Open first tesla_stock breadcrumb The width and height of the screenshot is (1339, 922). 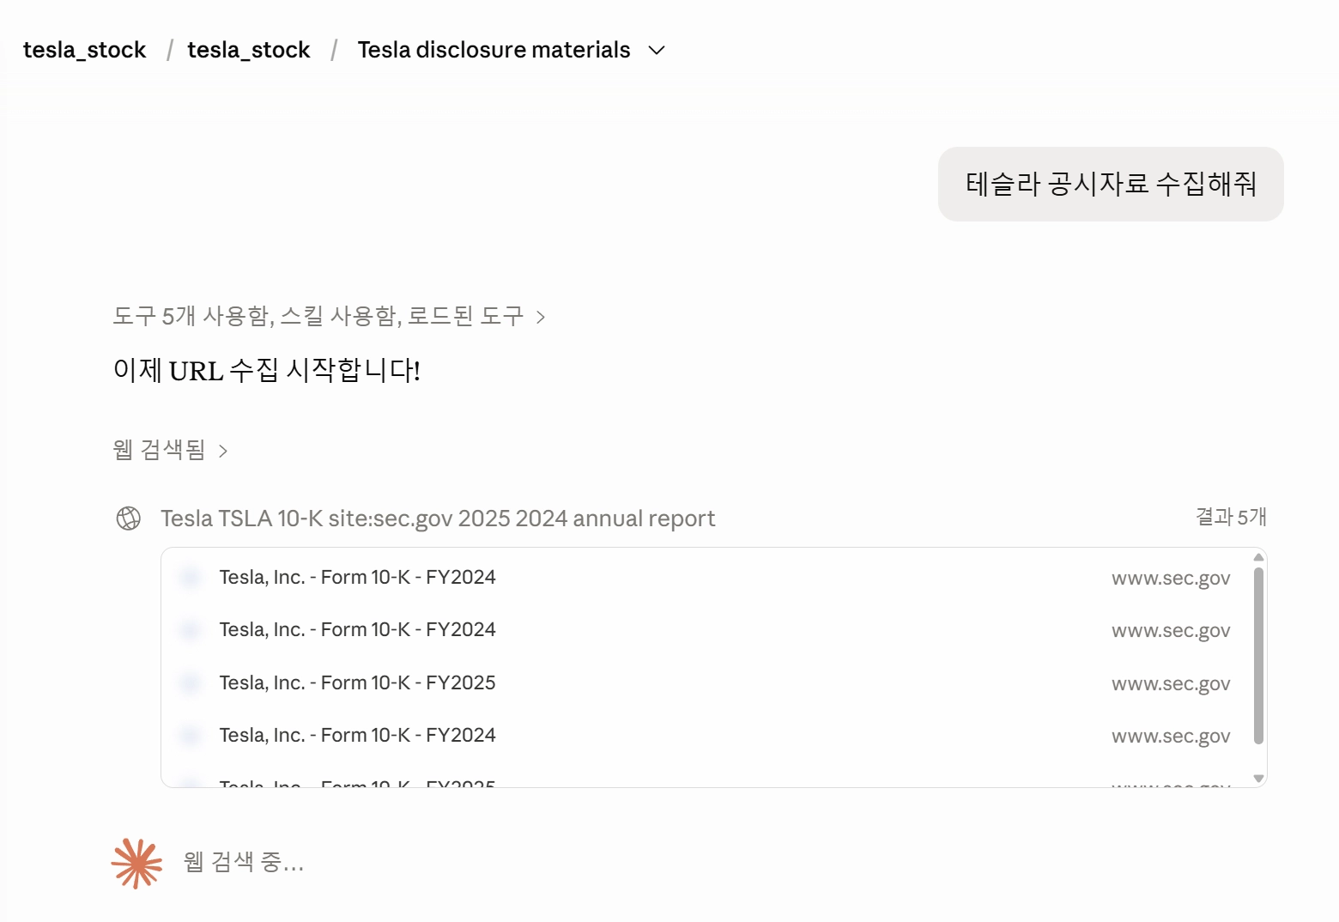[85, 50]
